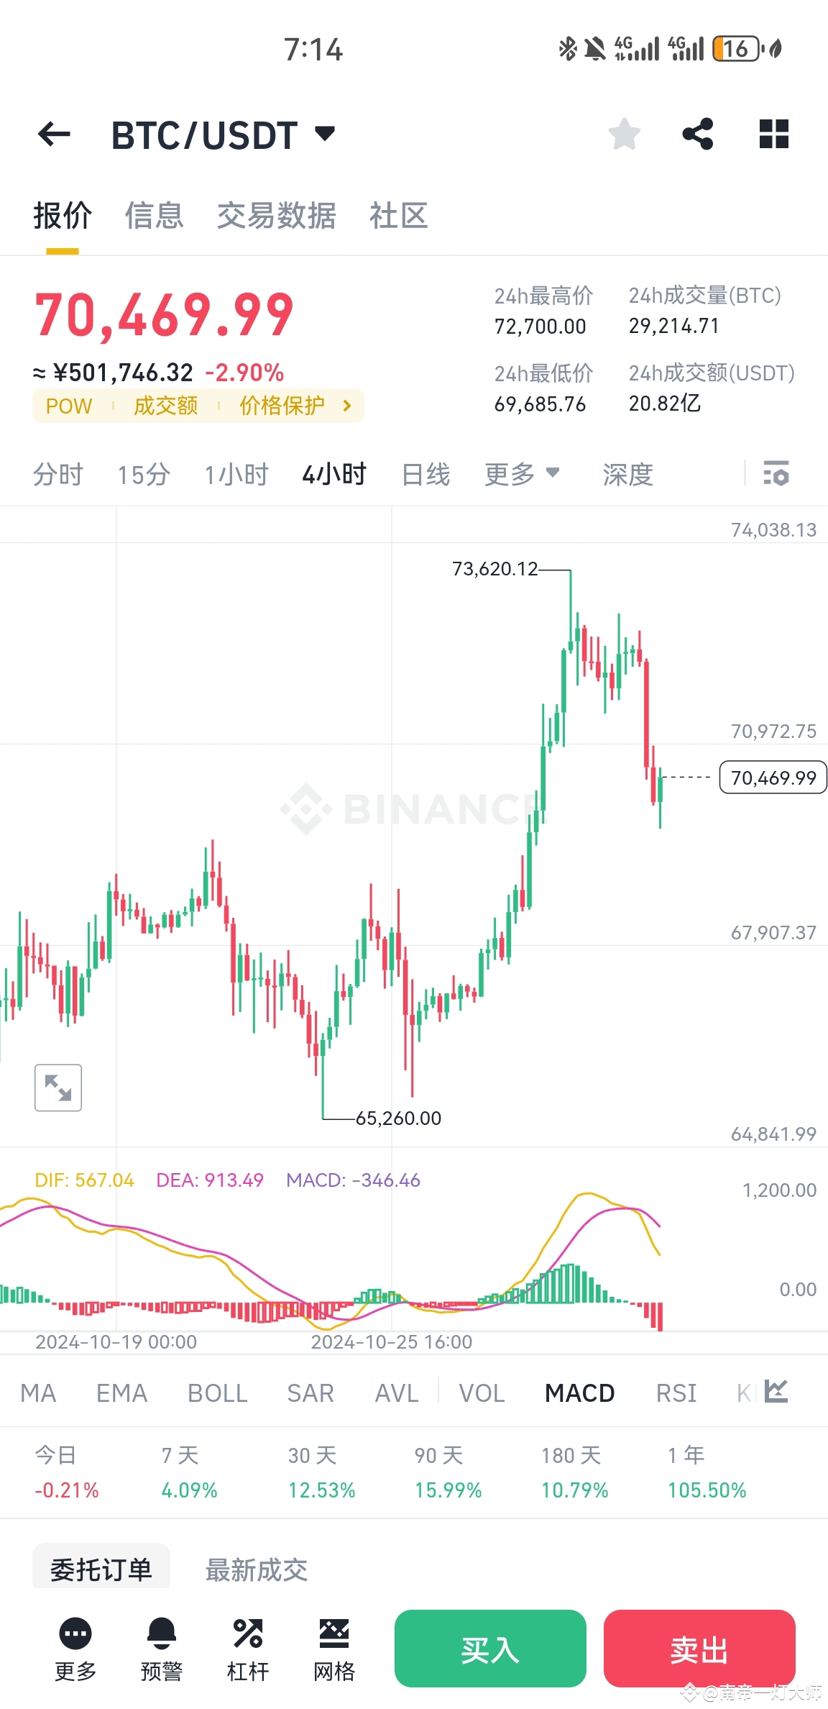Image resolution: width=828 pixels, height=1709 pixels.
Task: Favorite BTC/USDT using the star icon
Action: click(x=623, y=134)
